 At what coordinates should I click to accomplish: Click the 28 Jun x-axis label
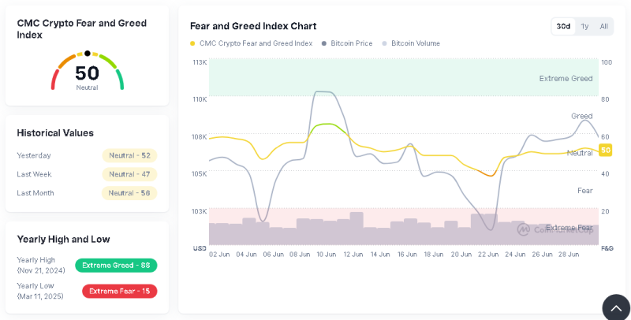(569, 255)
